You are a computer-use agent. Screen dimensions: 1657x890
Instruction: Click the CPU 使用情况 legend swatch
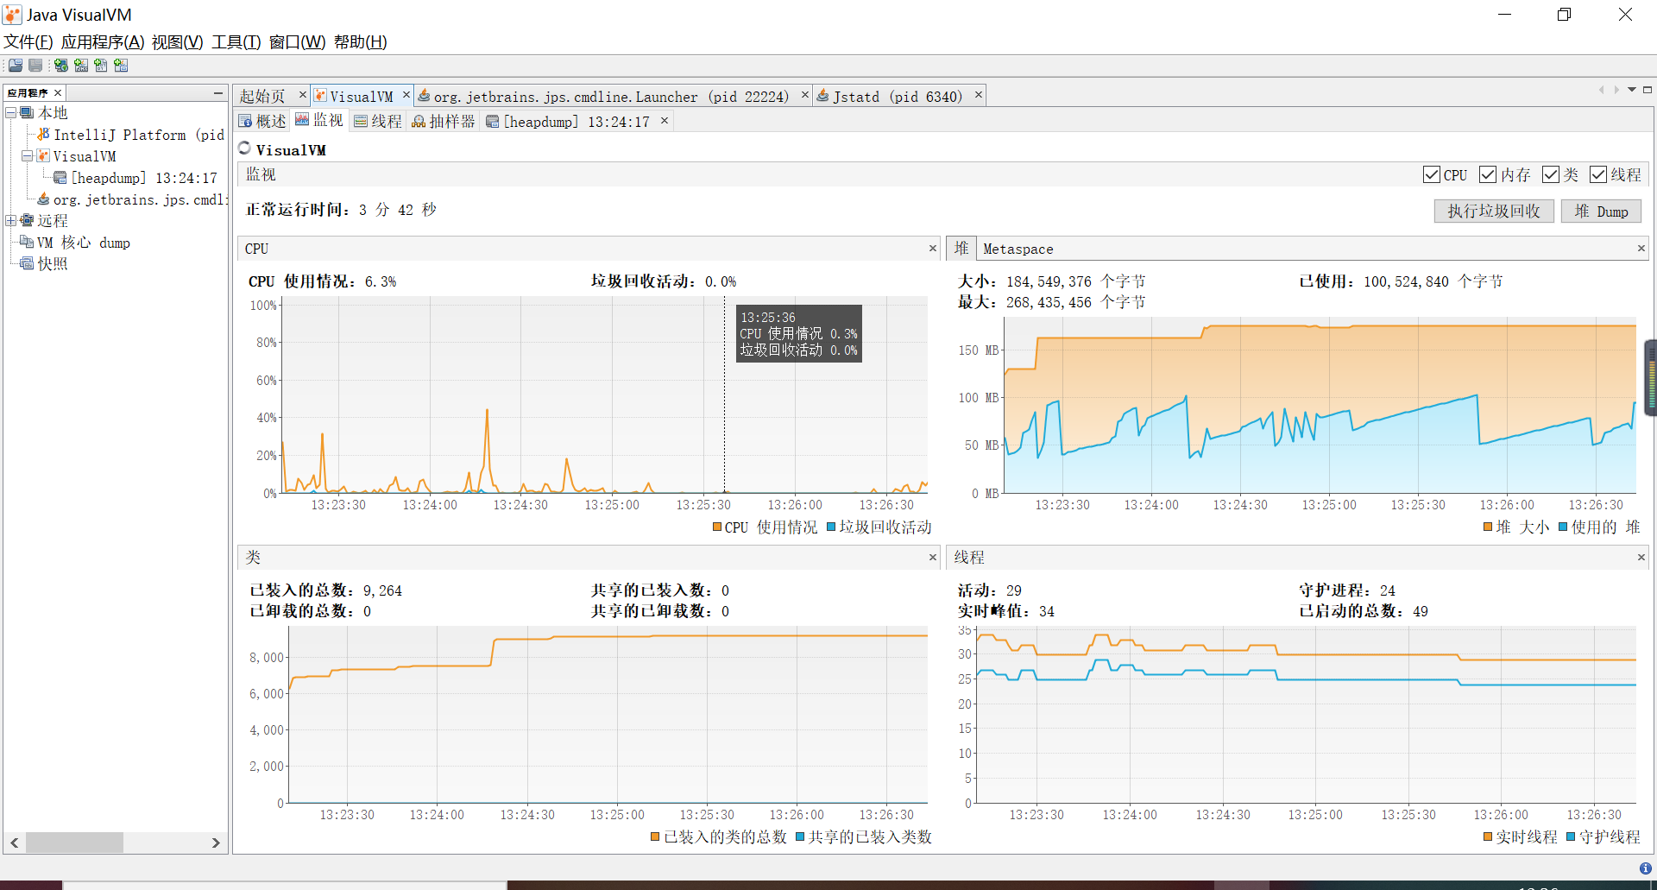point(717,527)
